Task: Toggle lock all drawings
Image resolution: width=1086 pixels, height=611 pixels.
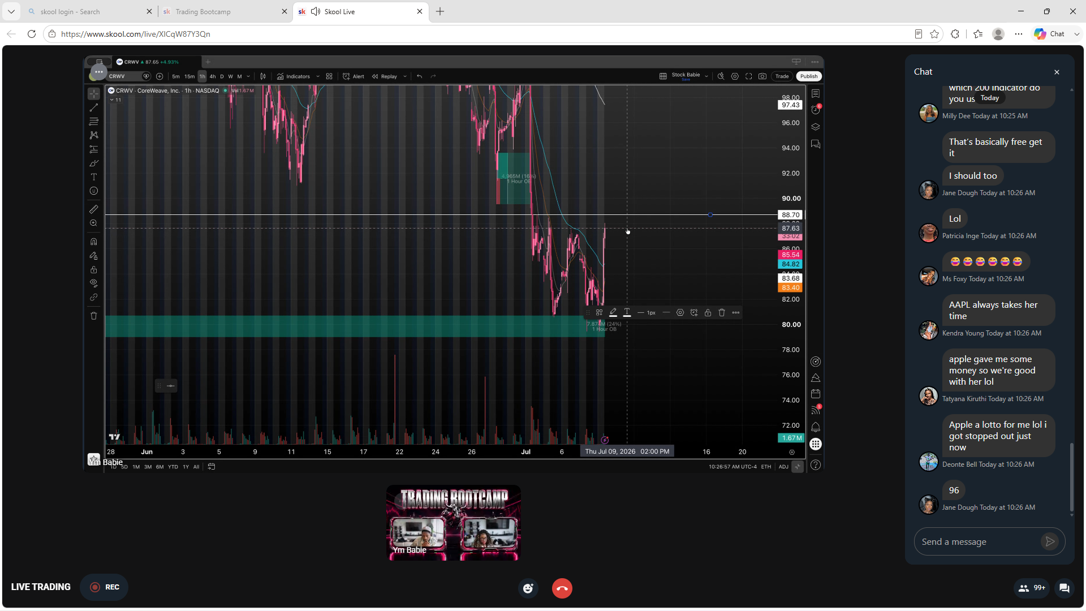Action: pyautogui.click(x=94, y=270)
